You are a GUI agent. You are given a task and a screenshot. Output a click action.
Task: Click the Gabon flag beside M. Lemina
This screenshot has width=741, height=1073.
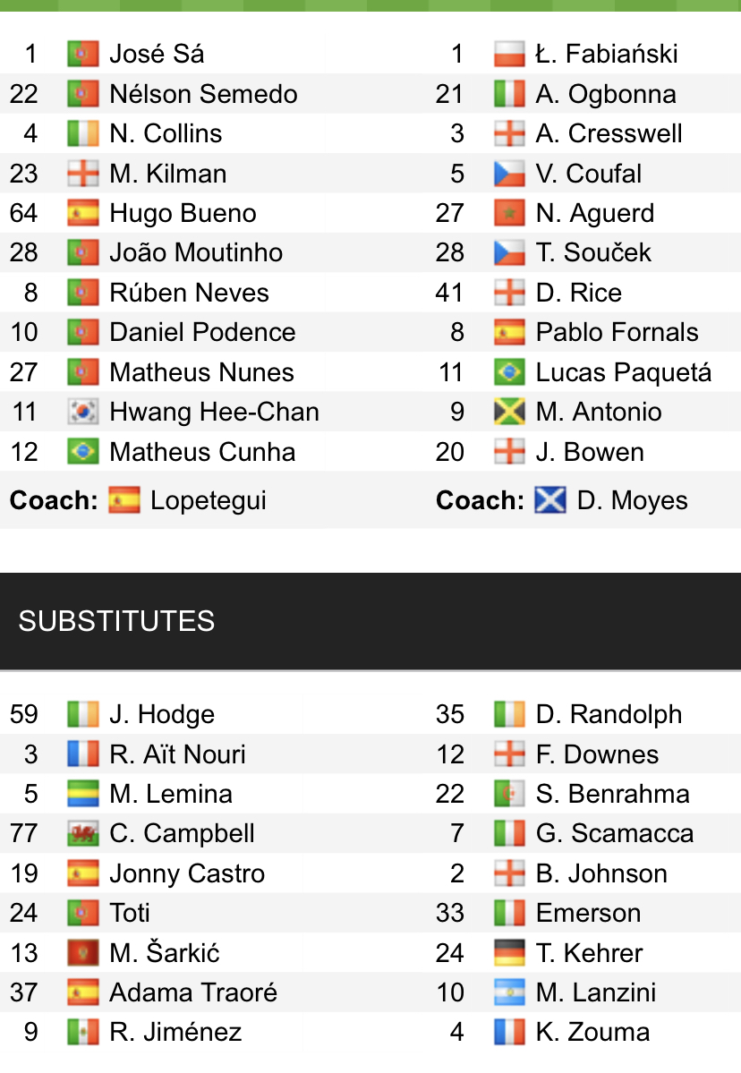click(x=83, y=794)
